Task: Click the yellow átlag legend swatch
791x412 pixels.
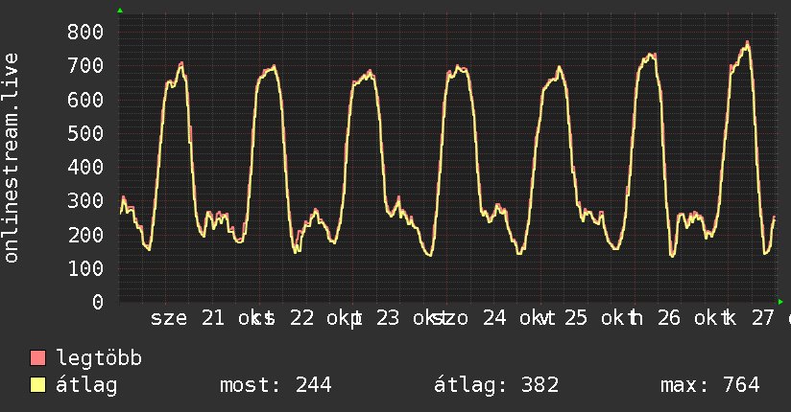Action: pyautogui.click(x=37, y=385)
